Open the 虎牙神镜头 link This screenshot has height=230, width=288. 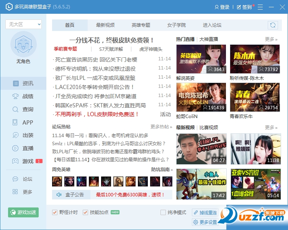(151, 49)
